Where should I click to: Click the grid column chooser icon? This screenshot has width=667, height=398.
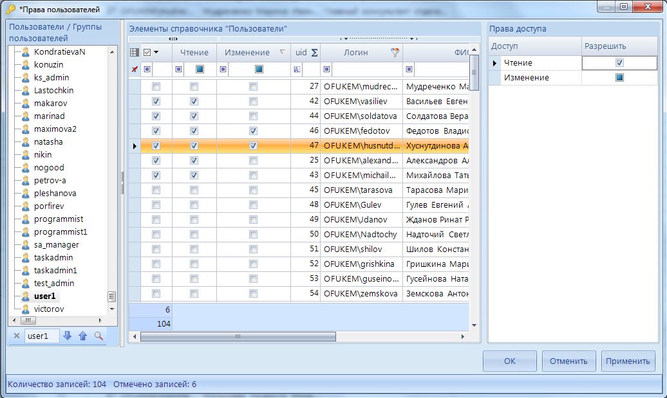coord(135,53)
